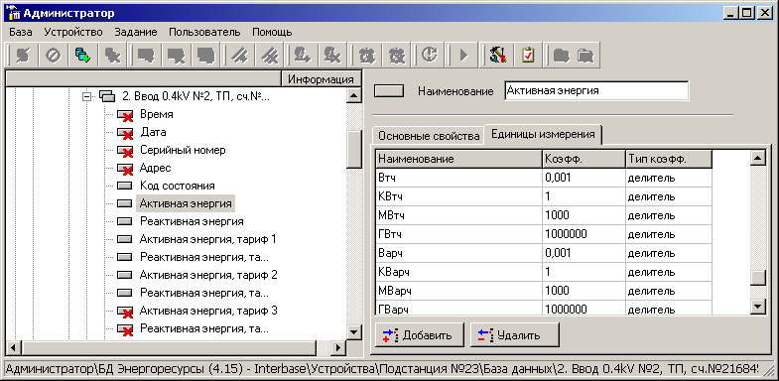The image size is (779, 381).
Task: Click the greyed database delete icon
Action: (112, 56)
